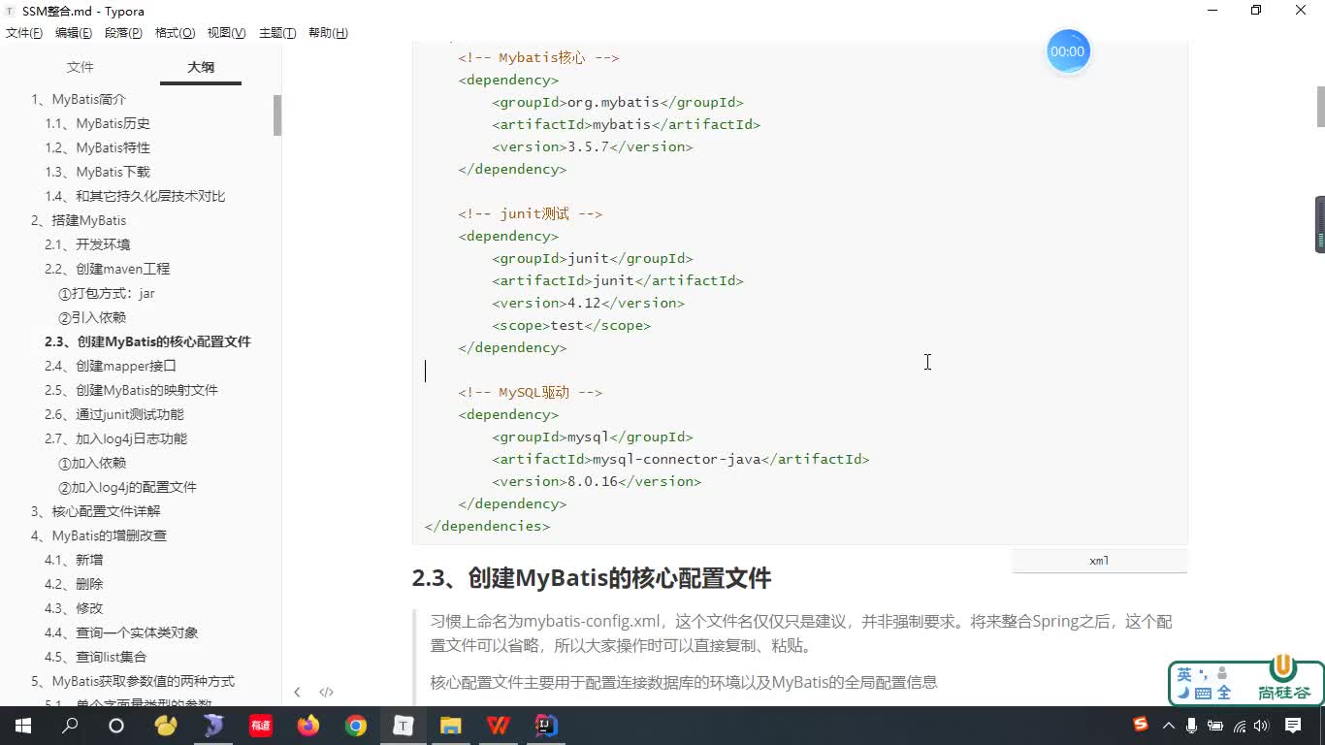Toggle 全 full-width mode on IME bar
This screenshot has height=745, width=1325.
1224,693
